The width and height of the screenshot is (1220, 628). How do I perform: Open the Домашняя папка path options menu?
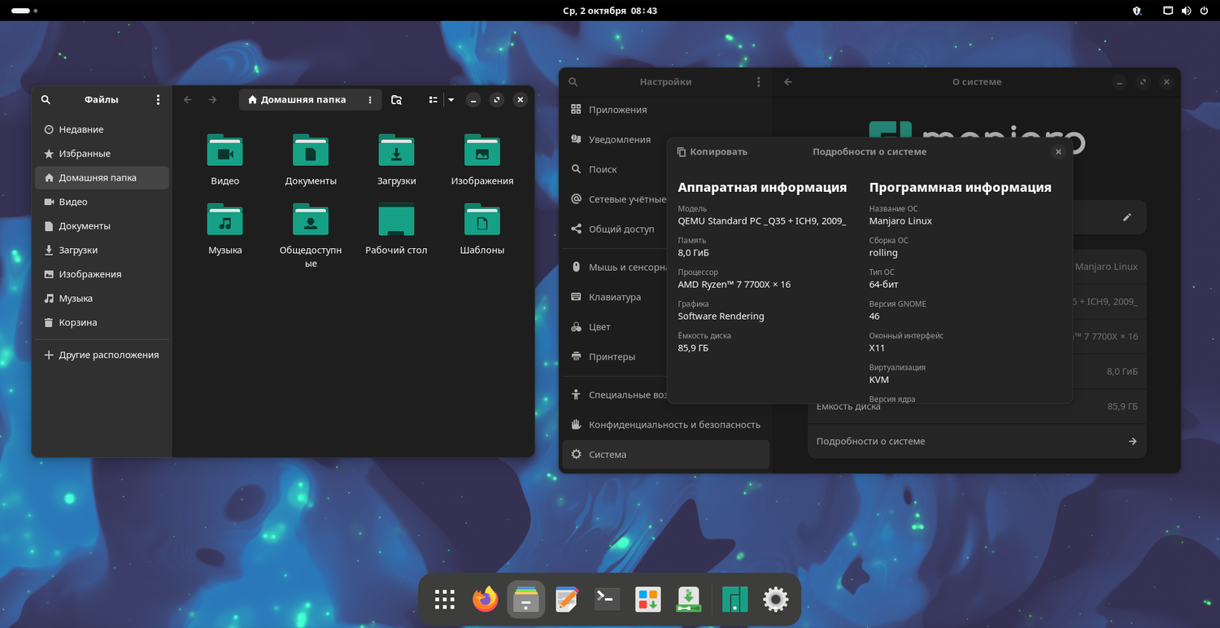[x=370, y=100]
